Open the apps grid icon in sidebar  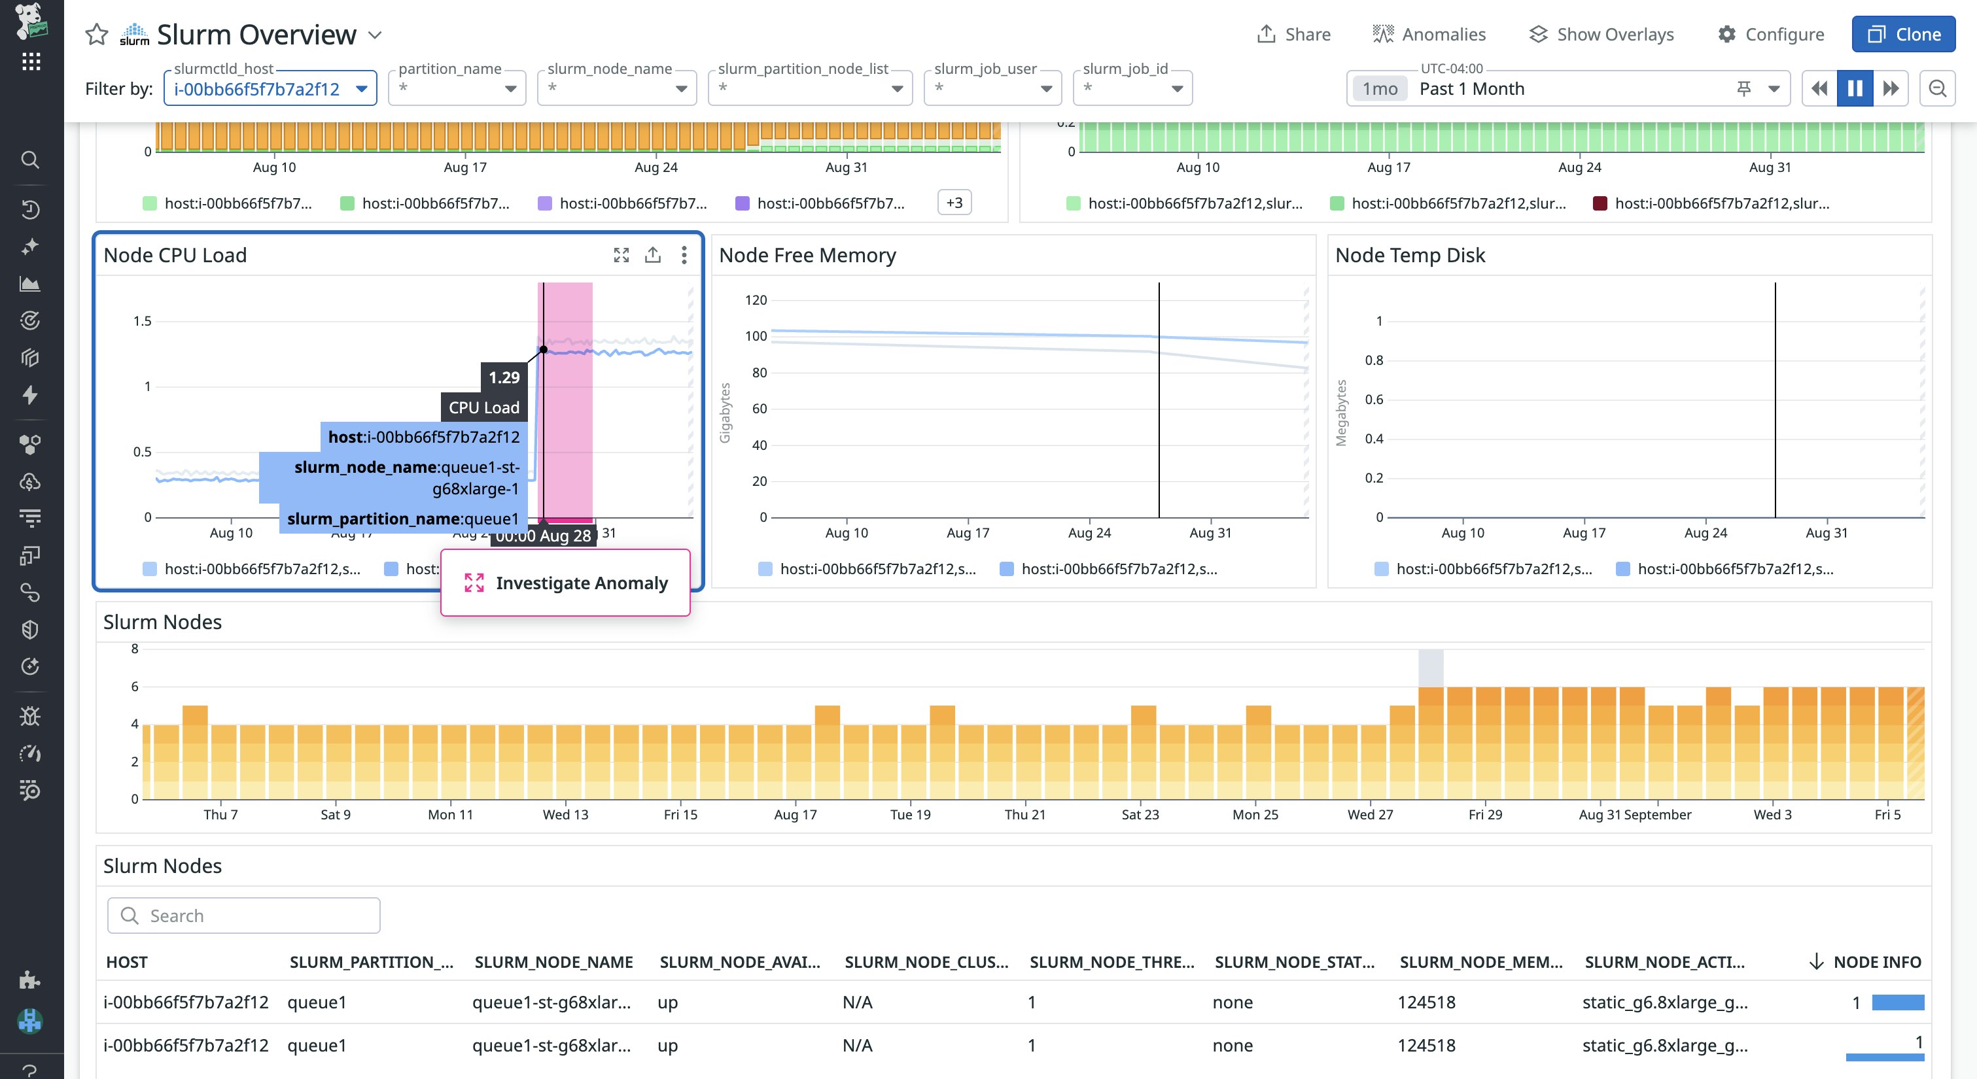[x=31, y=61]
